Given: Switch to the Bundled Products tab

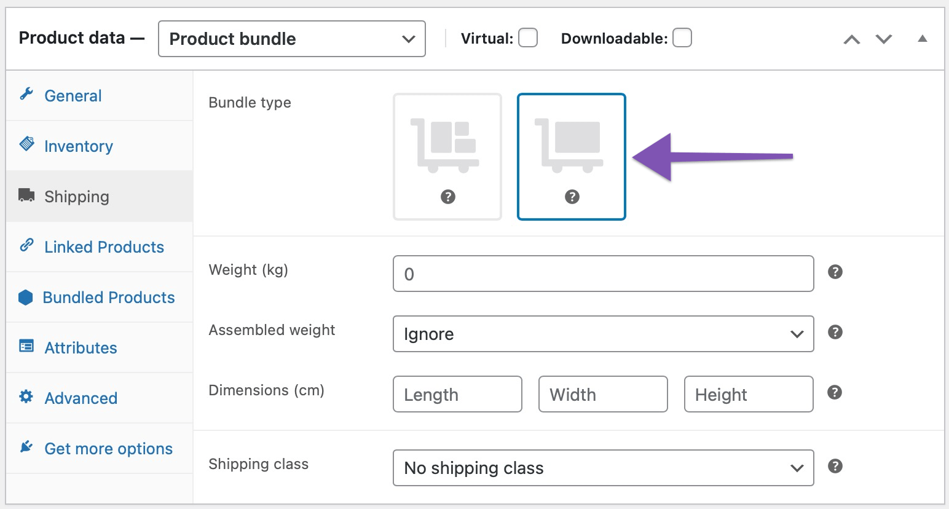Looking at the screenshot, I should click(x=109, y=297).
